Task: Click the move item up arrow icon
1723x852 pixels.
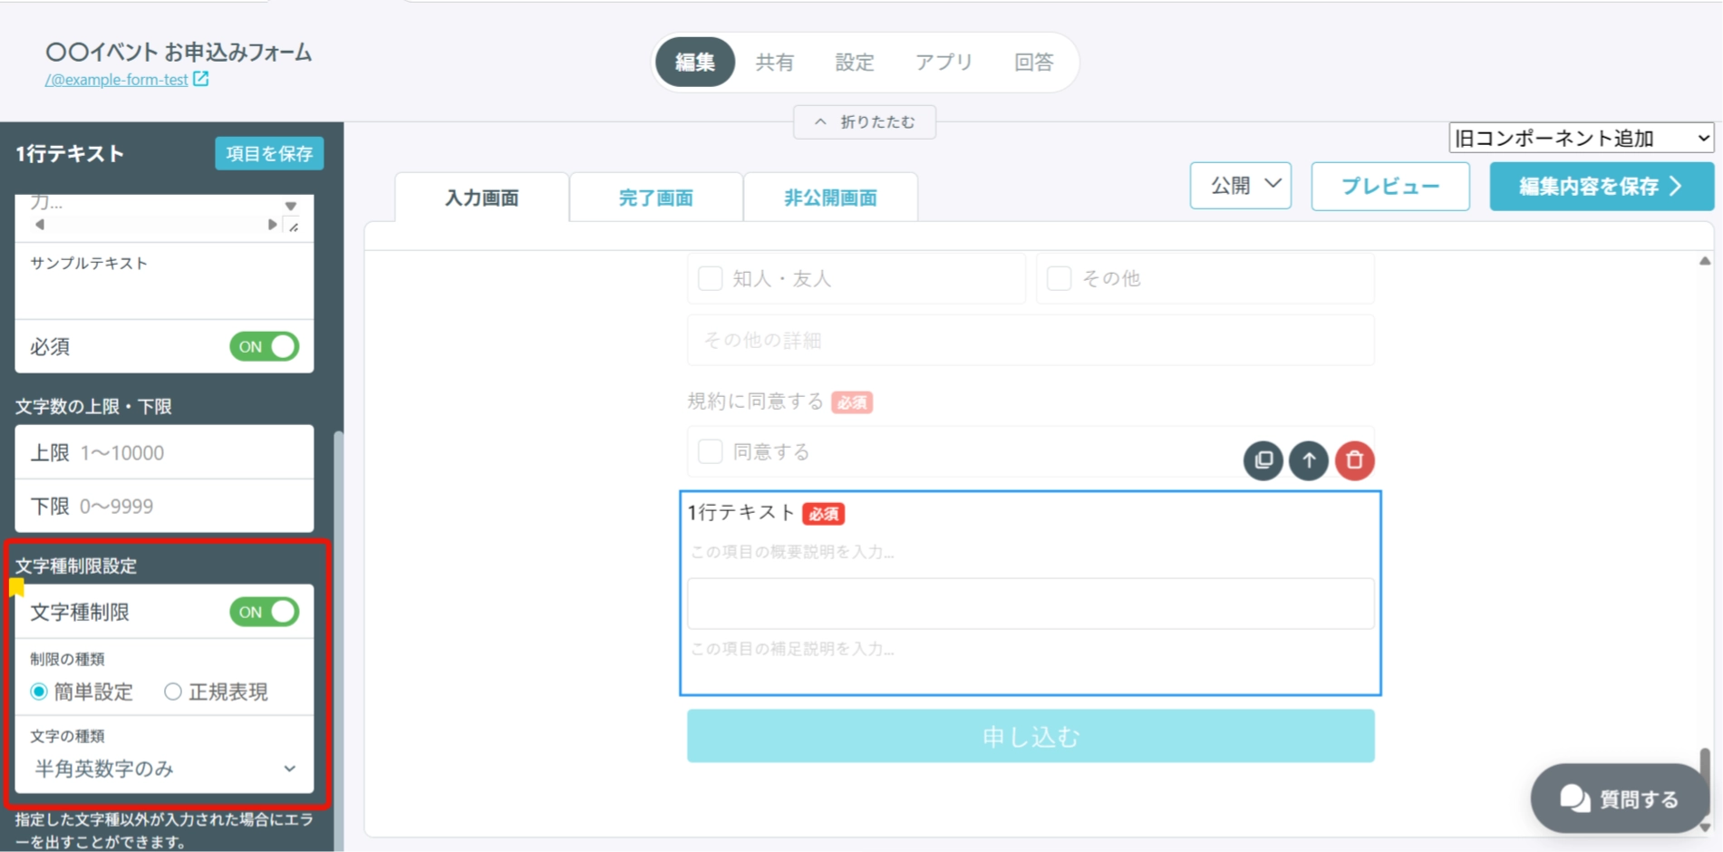Action: [x=1309, y=460]
